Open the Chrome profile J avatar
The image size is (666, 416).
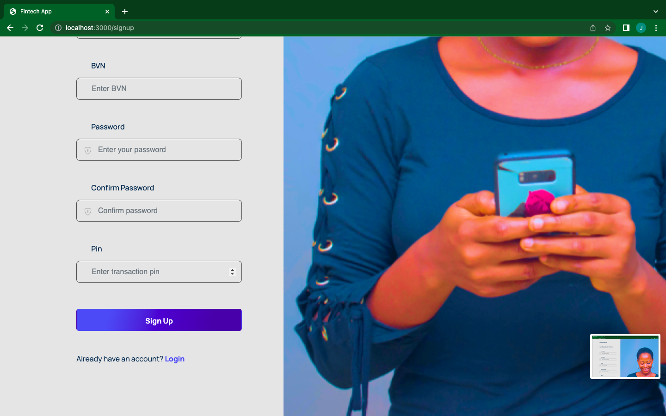click(x=641, y=28)
